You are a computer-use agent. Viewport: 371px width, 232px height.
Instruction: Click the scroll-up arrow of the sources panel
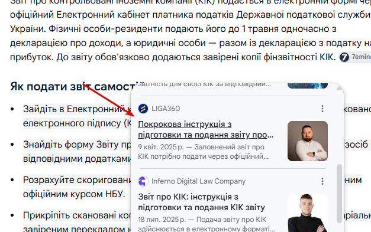(x=339, y=89)
